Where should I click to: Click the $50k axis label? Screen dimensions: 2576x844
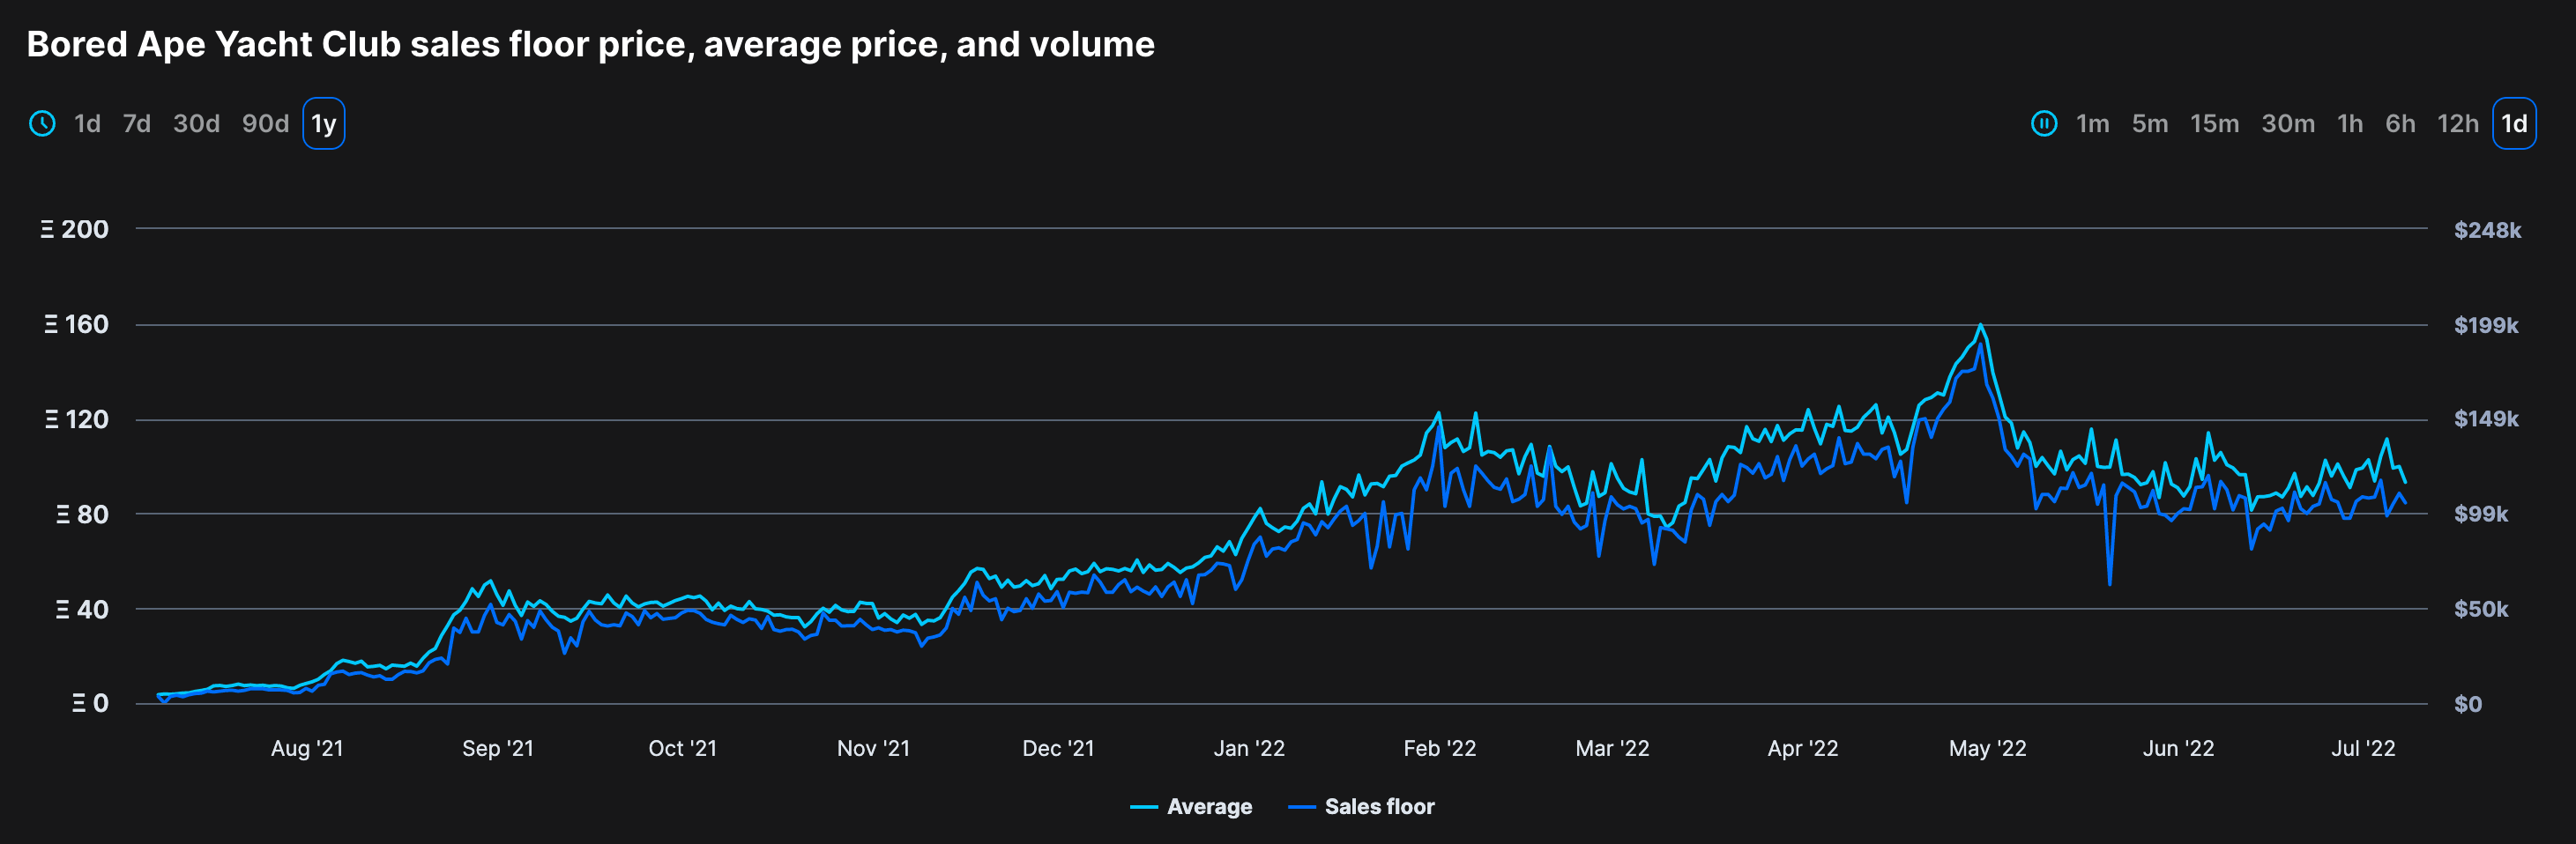[2481, 610]
